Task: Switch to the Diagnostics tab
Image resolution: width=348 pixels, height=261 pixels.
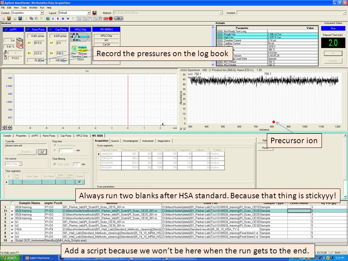Action: 164,141
